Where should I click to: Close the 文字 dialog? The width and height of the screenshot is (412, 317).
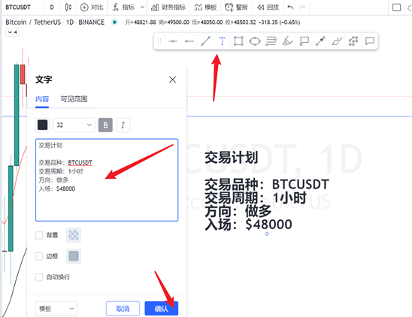172,80
